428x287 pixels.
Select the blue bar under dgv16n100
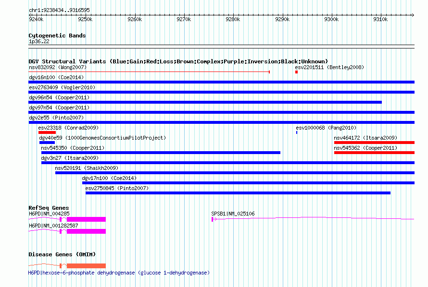pyautogui.click(x=221, y=82)
